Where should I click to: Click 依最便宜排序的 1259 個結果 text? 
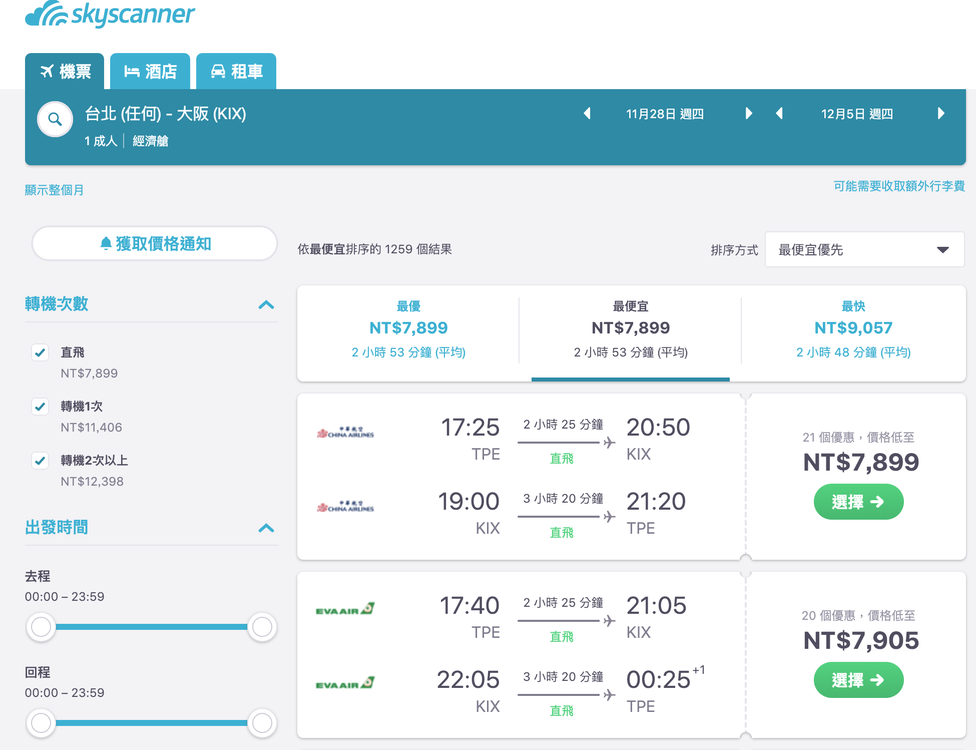(375, 249)
